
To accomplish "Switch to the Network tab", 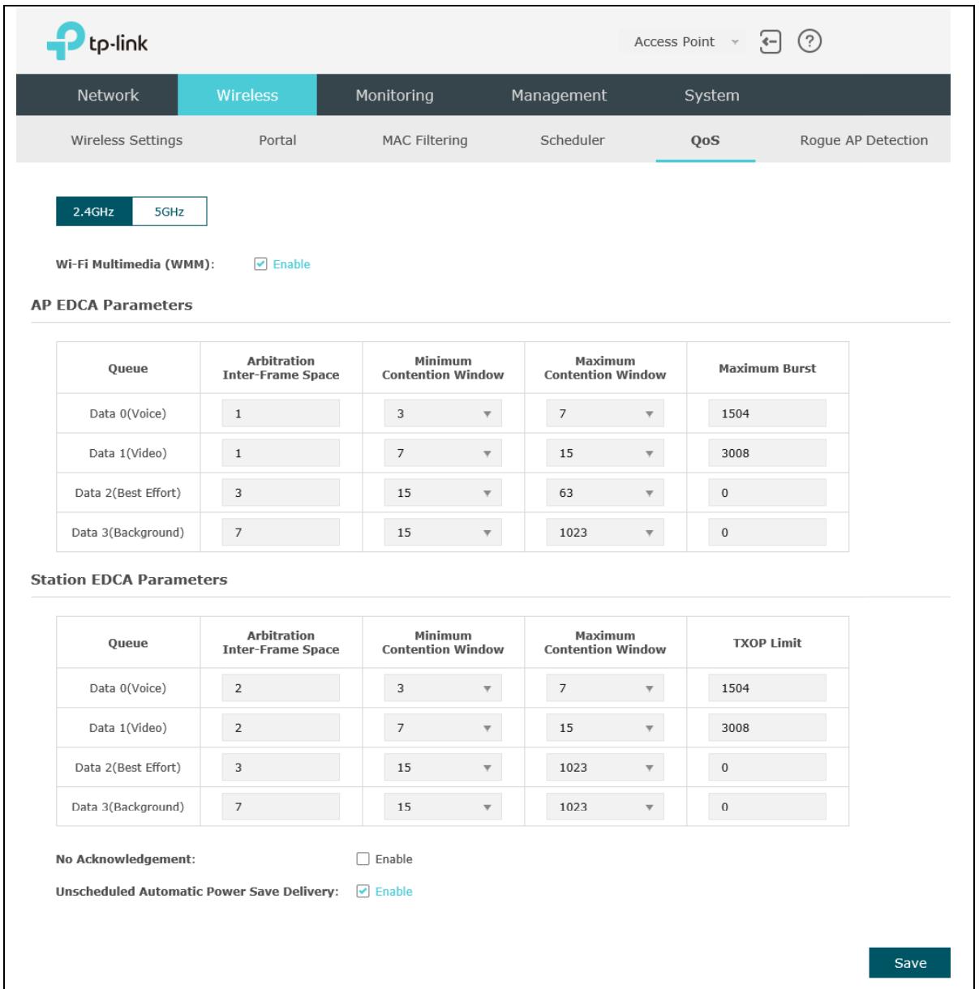I will (x=108, y=95).
